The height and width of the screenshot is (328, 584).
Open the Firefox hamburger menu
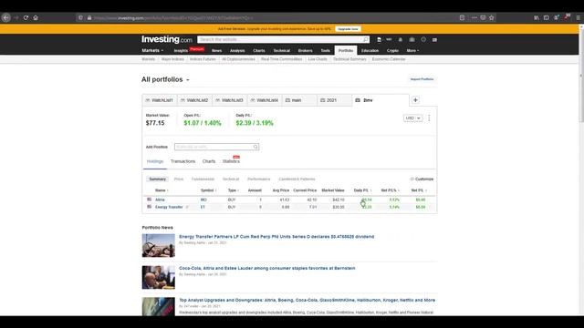tap(578, 17)
